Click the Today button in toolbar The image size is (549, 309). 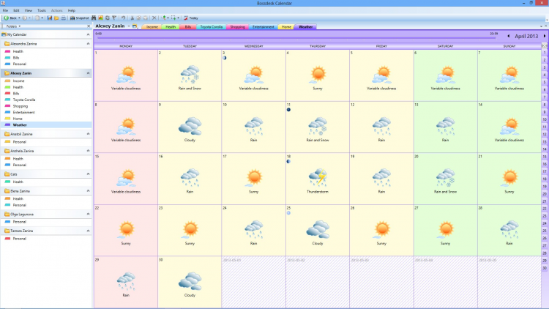pos(191,18)
